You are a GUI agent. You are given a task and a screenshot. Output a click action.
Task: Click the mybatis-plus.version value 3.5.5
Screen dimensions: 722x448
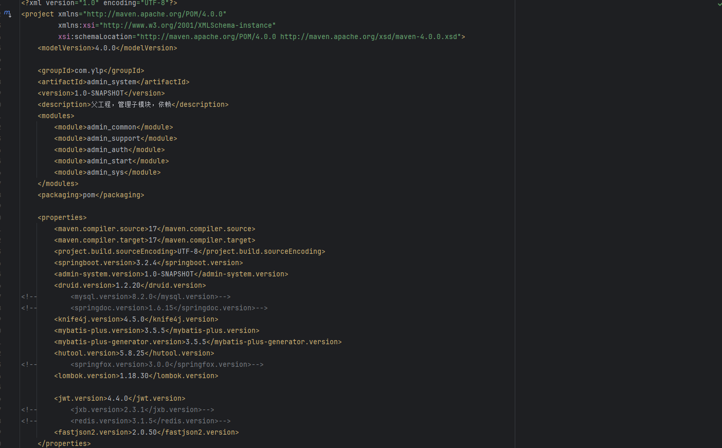pos(155,330)
